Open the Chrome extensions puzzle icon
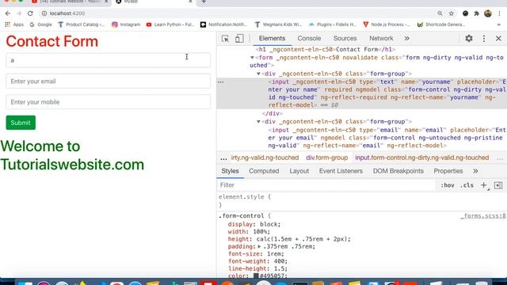 pos(476,13)
